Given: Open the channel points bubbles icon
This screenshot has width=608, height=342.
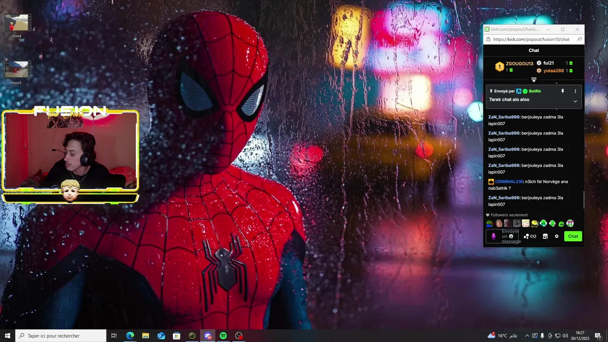Looking at the screenshot, I should [526, 236].
